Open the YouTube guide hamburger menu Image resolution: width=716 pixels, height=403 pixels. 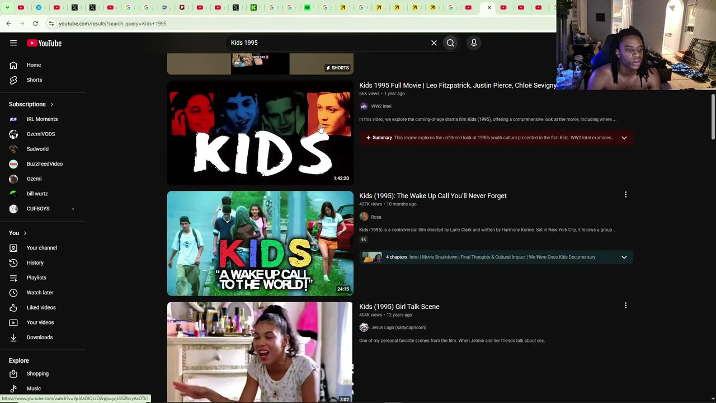point(13,43)
